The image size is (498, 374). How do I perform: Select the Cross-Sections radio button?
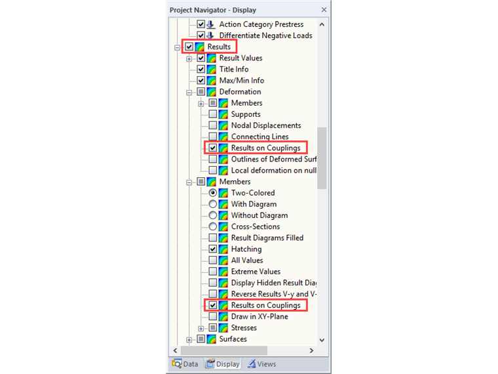[213, 226]
